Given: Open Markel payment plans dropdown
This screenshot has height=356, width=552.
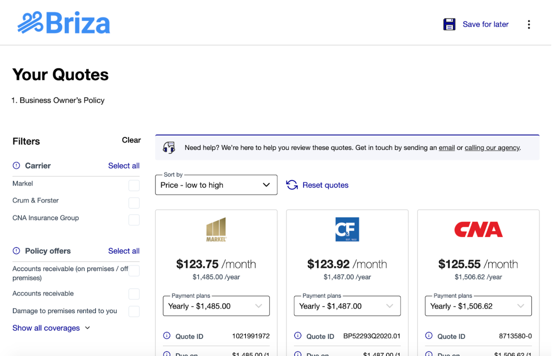Looking at the screenshot, I should 216,306.
